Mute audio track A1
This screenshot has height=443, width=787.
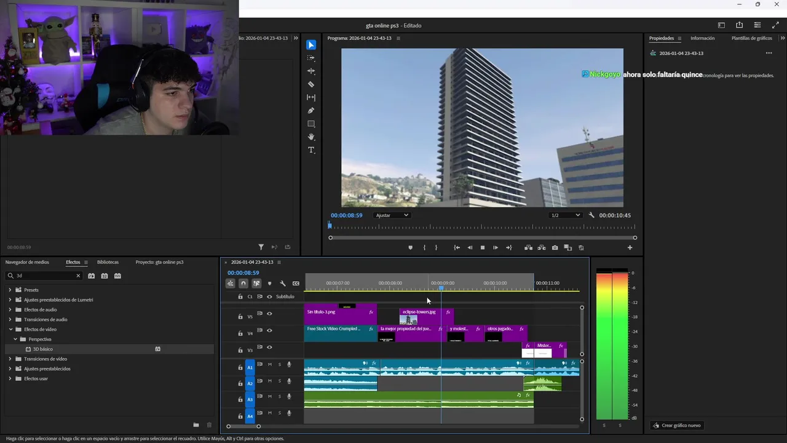269,364
